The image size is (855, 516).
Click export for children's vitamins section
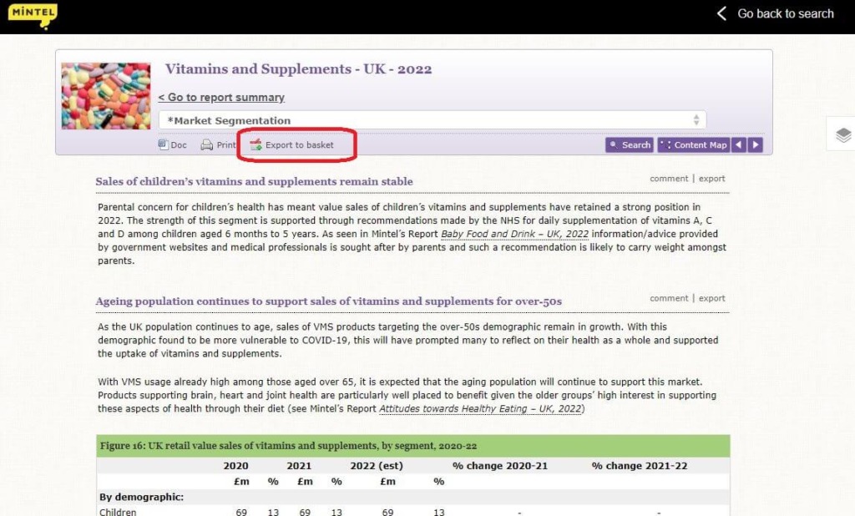click(712, 179)
